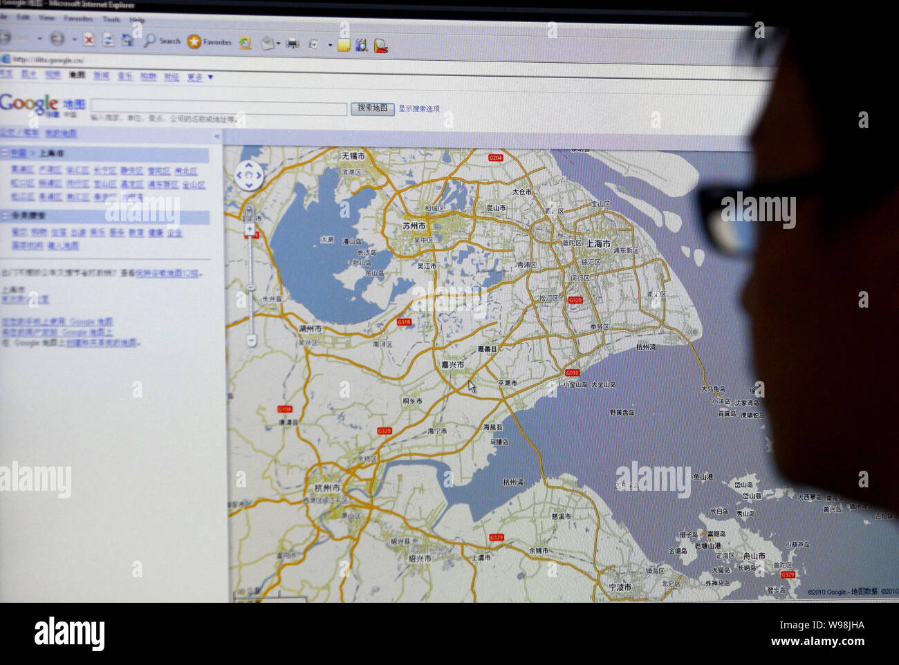Viewport: 899px width, 665px height.
Task: Open the Help menu
Action: [x=137, y=19]
